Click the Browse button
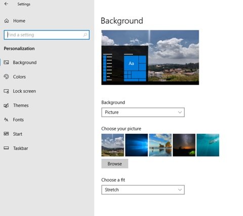The height and width of the screenshot is (216, 243). [115, 164]
